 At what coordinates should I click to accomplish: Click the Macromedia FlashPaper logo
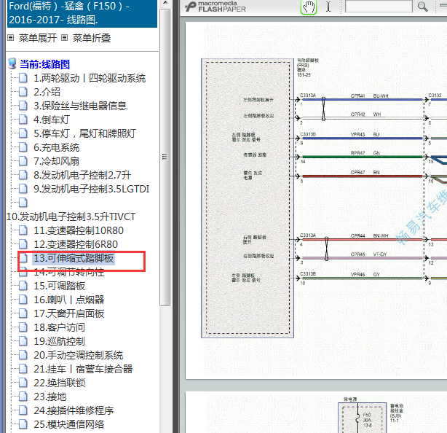point(215,7)
